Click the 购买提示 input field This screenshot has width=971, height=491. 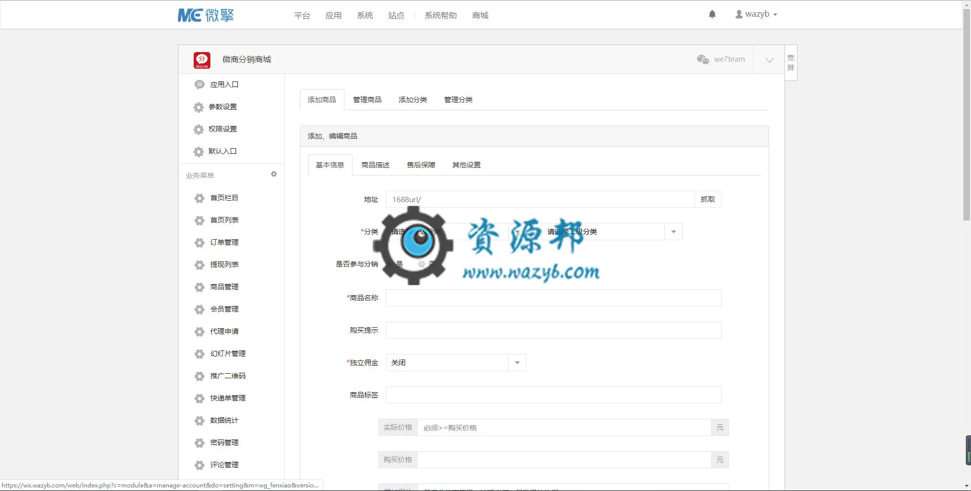point(553,330)
